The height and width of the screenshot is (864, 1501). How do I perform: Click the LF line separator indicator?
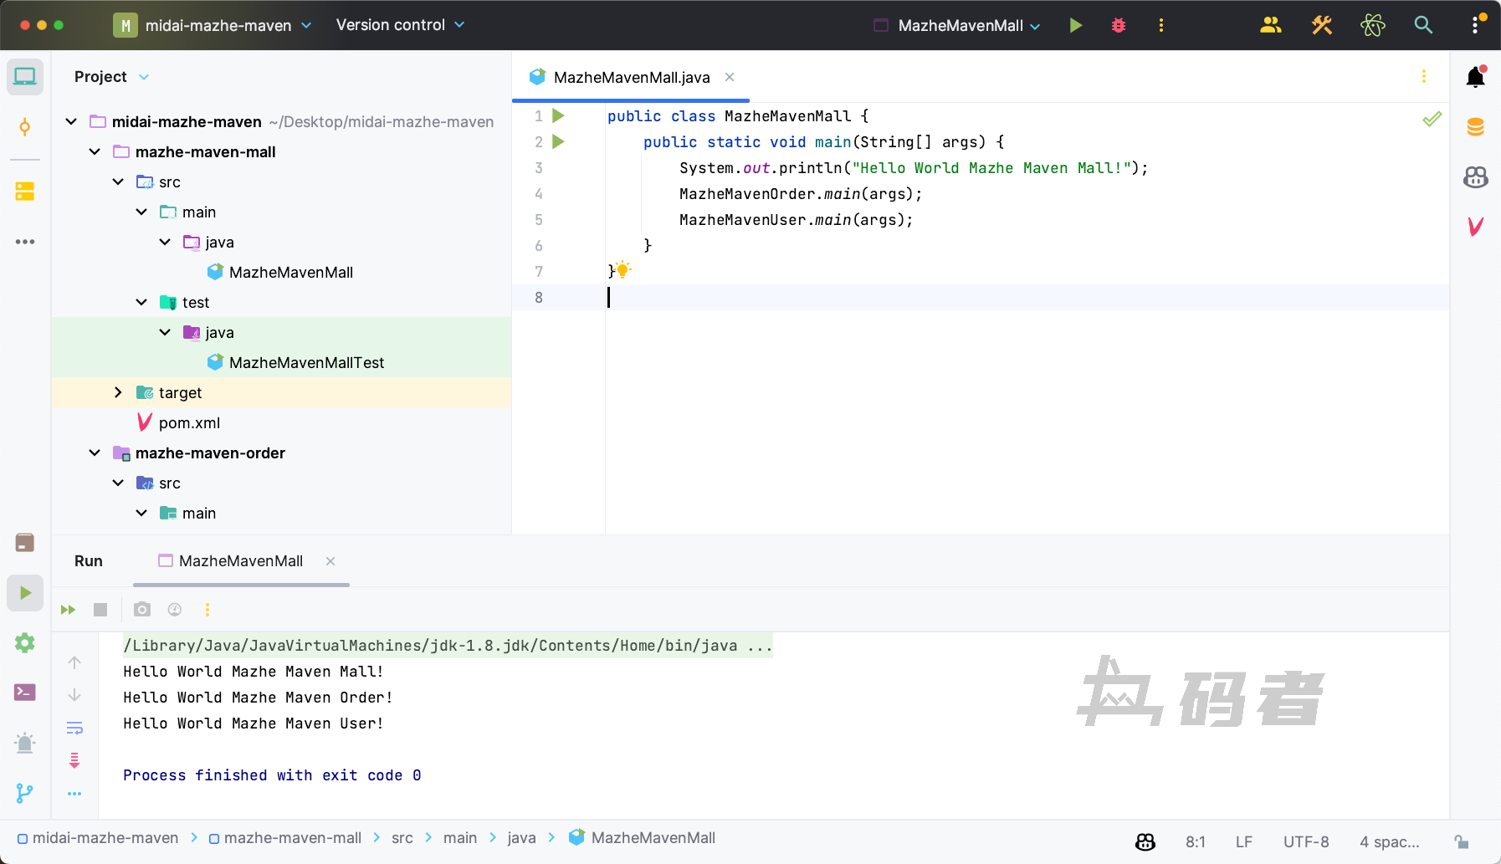(1243, 841)
